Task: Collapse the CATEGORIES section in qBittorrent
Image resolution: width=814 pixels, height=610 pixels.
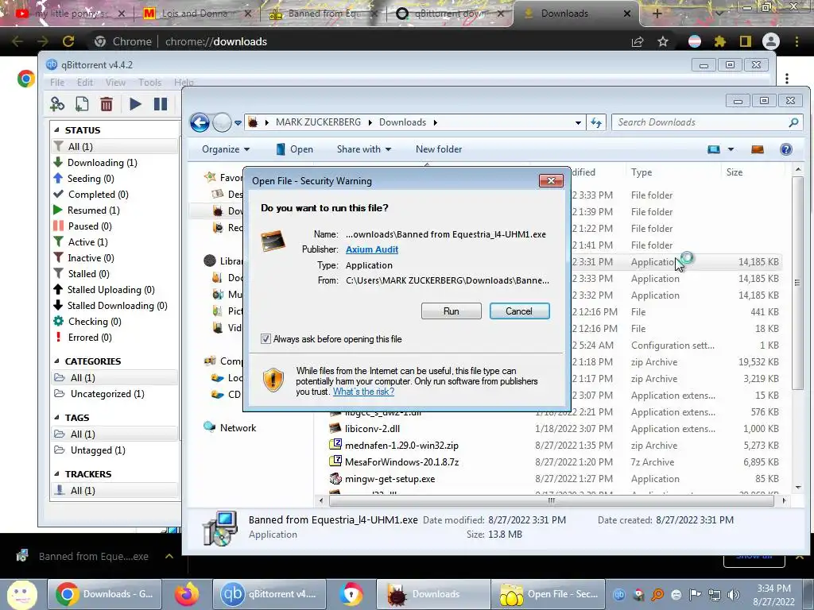Action: point(56,361)
